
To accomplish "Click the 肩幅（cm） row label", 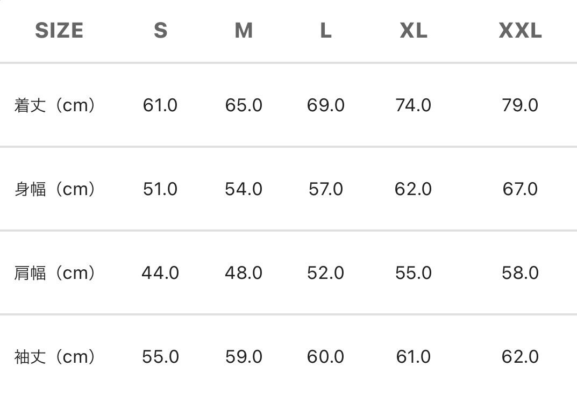I will tap(55, 273).
